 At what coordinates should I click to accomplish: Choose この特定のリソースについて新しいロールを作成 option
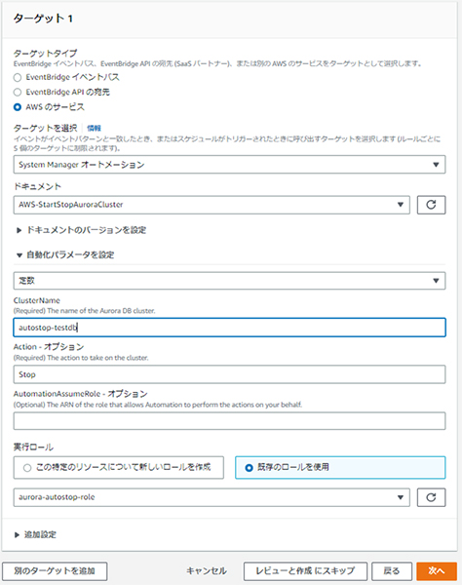pos(119,467)
